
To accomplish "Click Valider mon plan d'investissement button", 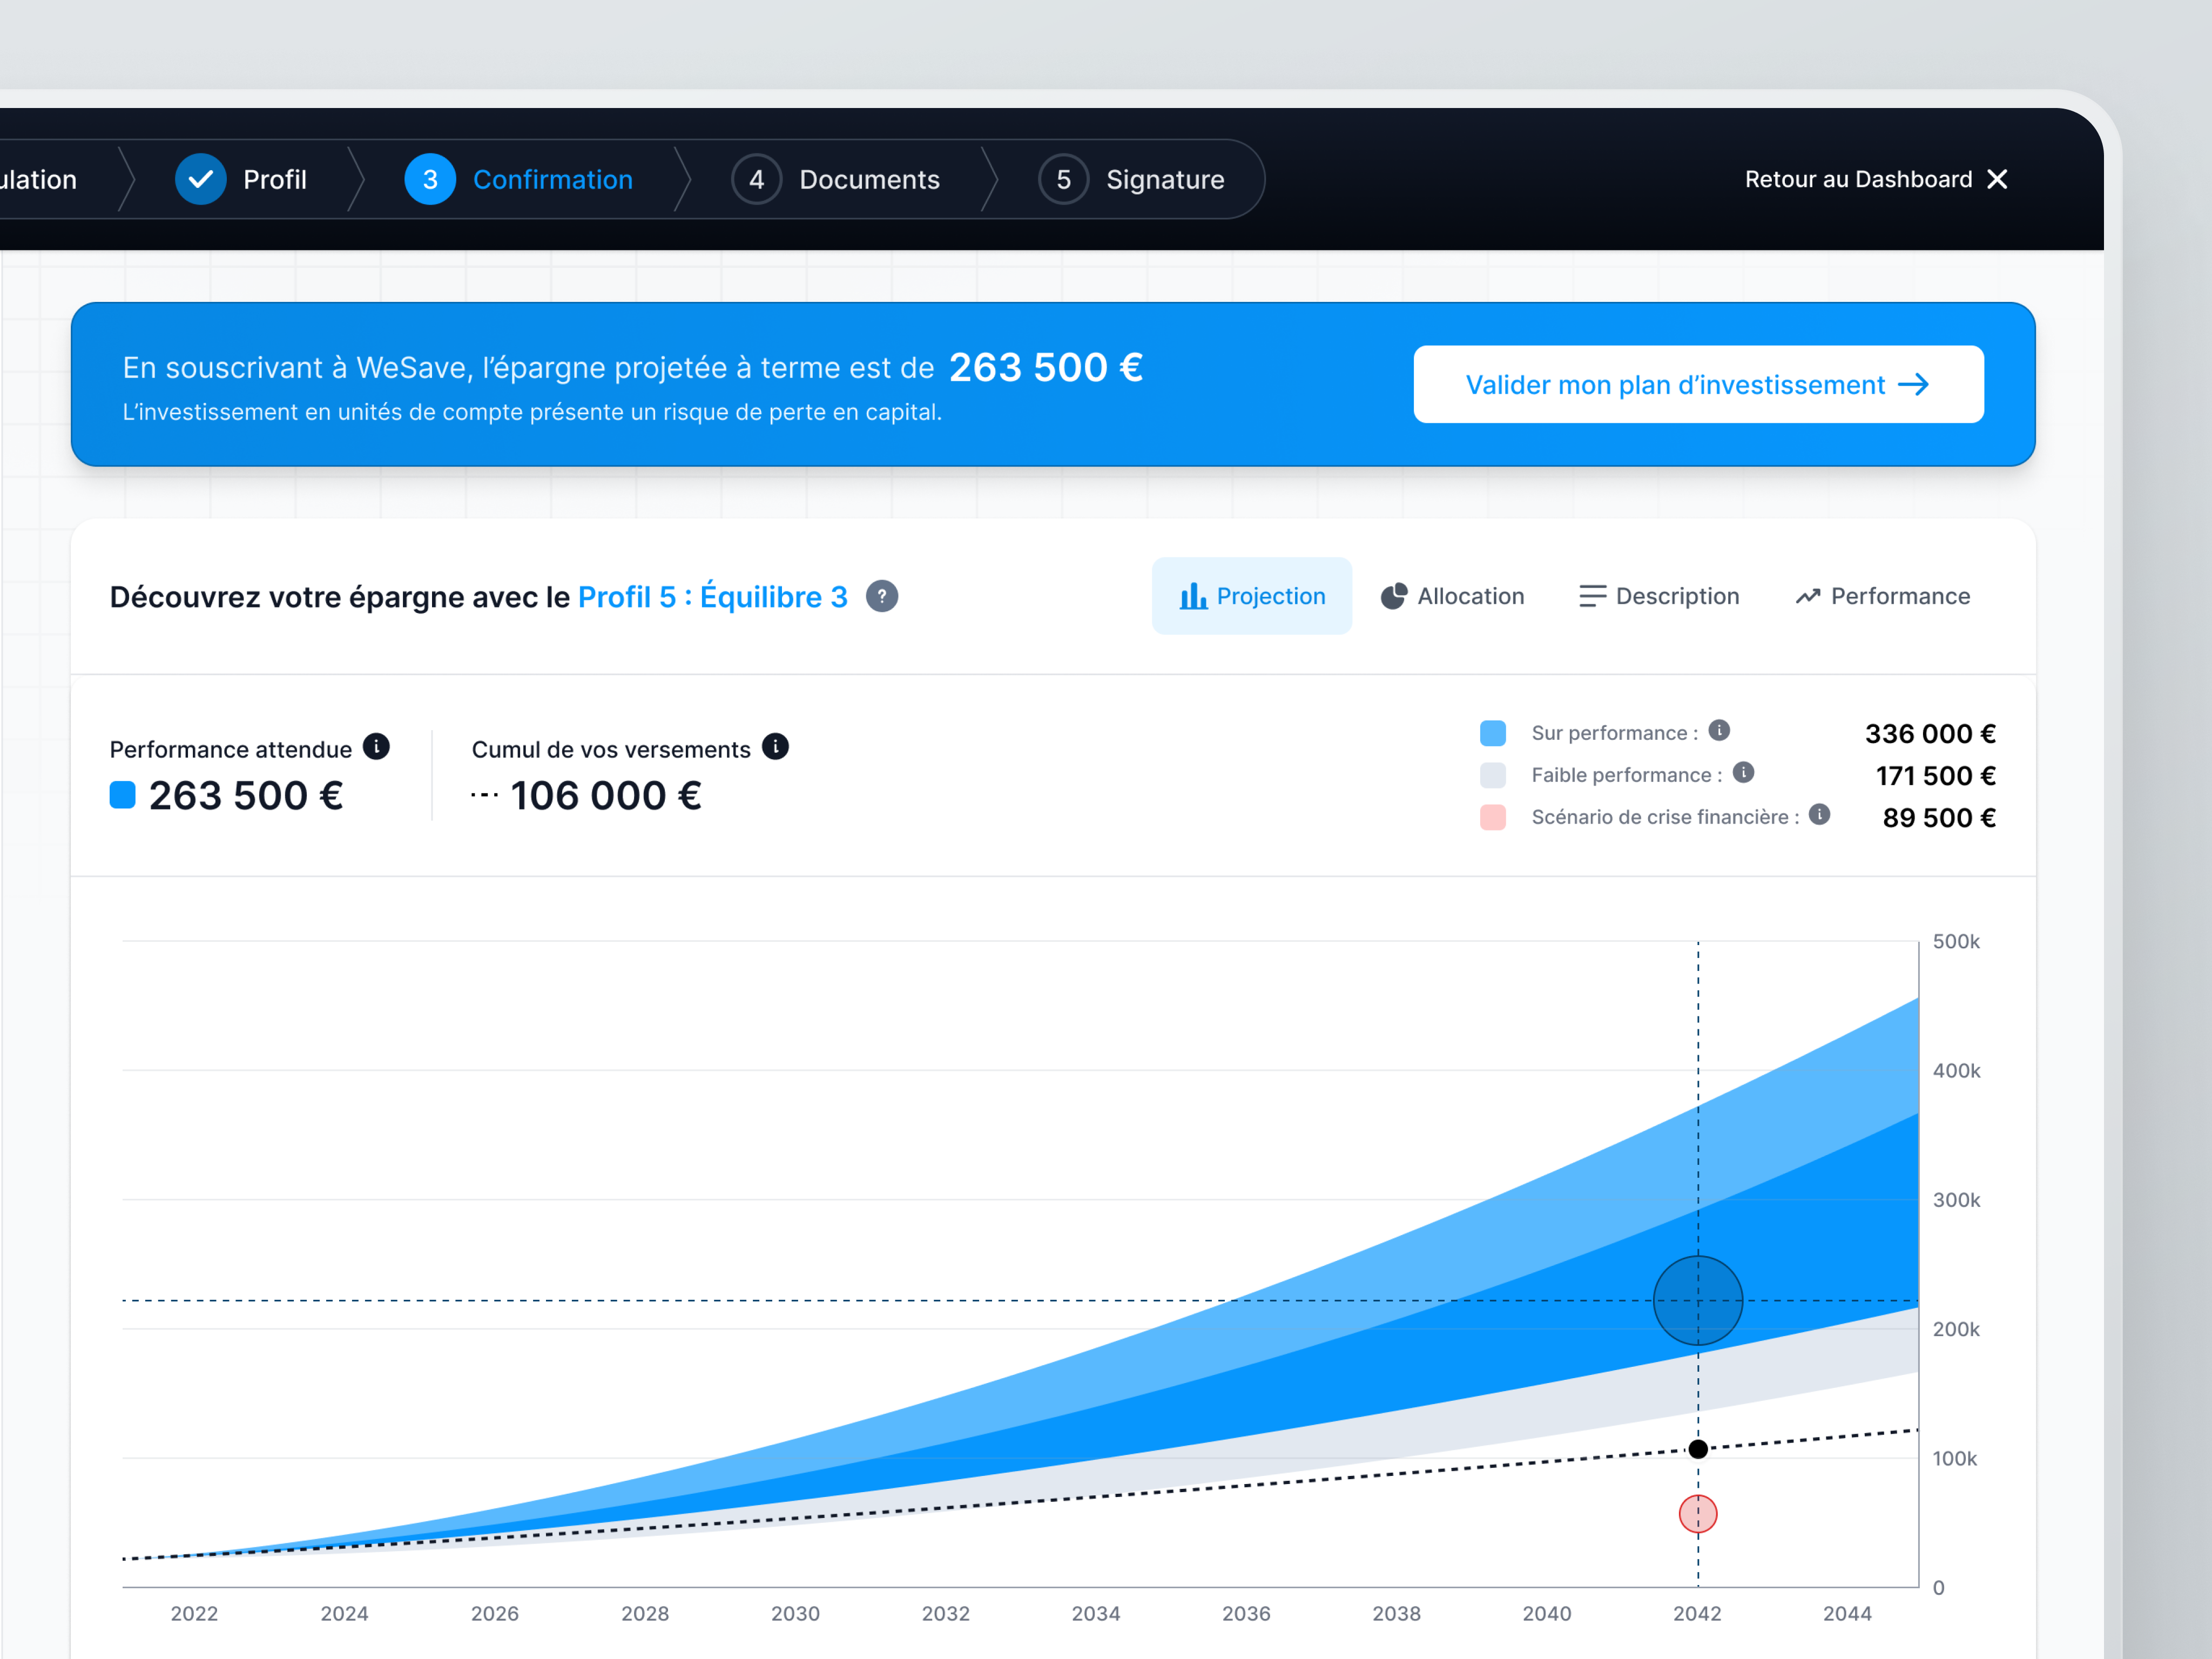I will [1697, 385].
